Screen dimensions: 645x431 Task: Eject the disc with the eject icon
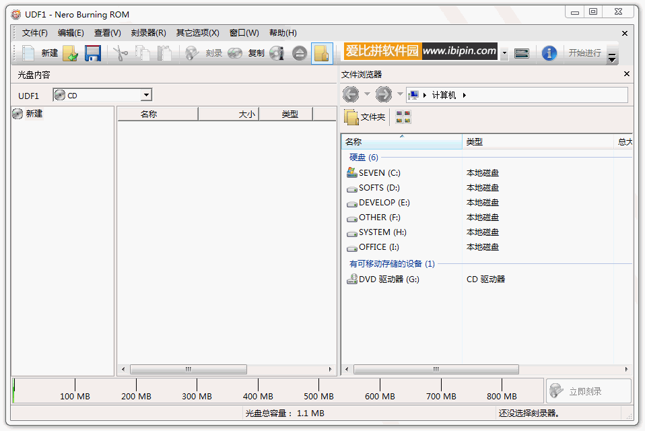(x=300, y=53)
